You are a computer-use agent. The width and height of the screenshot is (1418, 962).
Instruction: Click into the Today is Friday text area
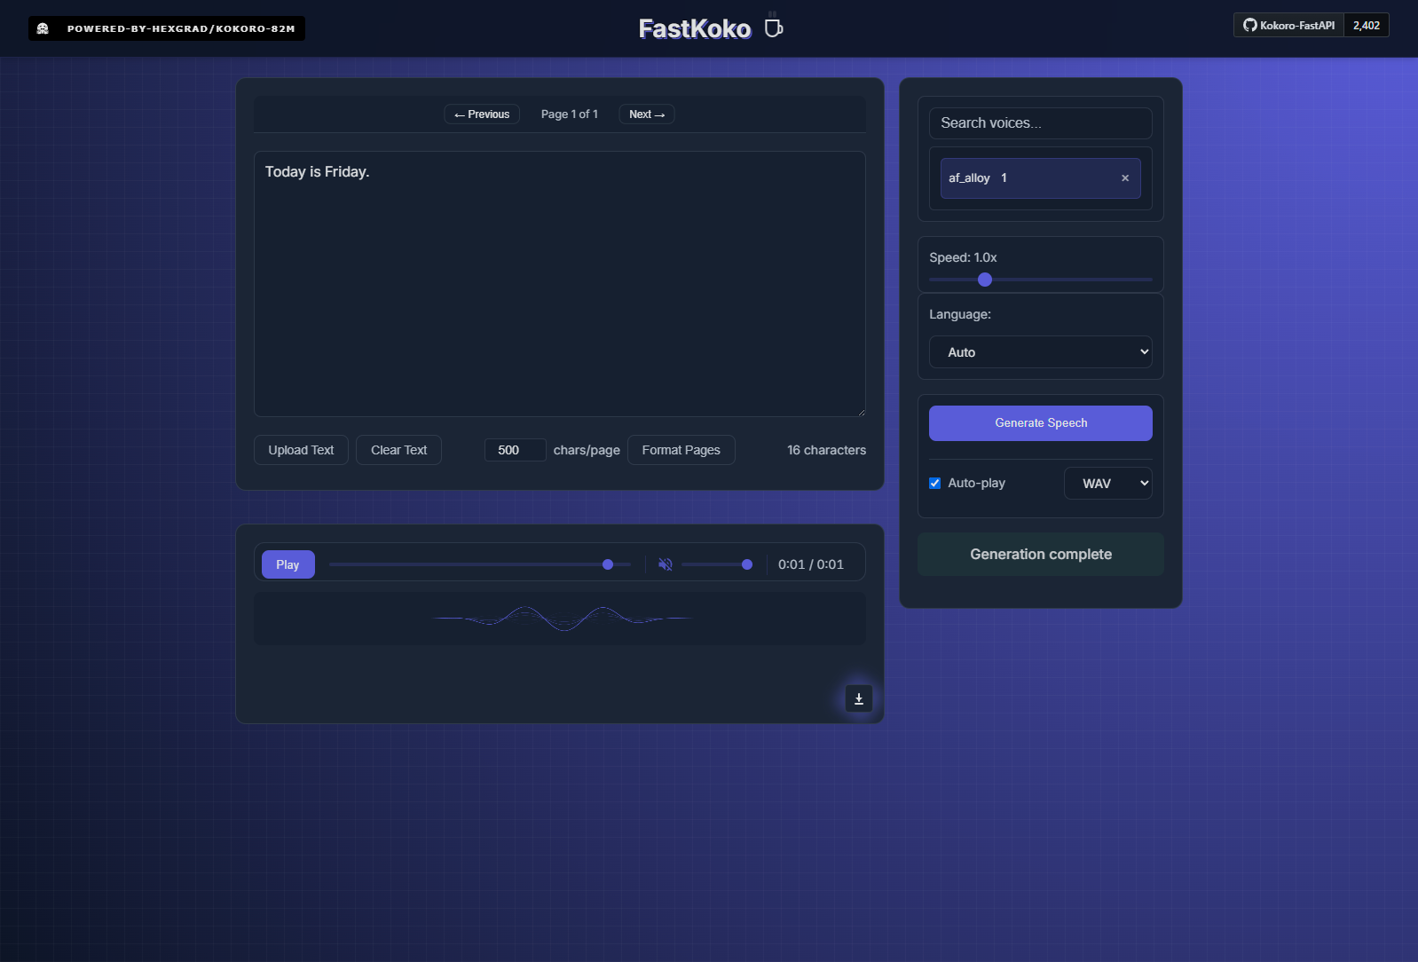tap(559, 284)
